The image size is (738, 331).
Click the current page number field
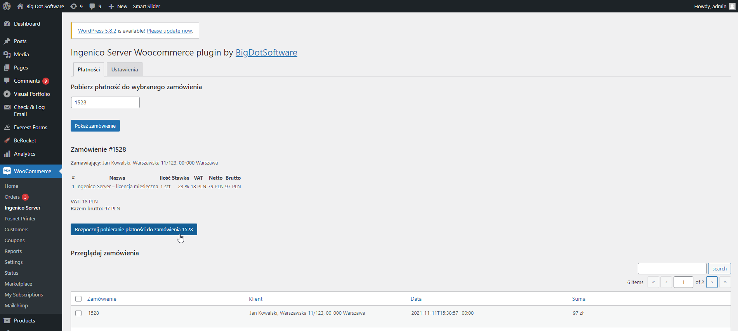click(x=683, y=282)
